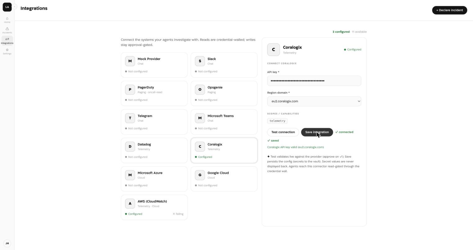Open the Google Cloud card title
The width and height of the screenshot is (473, 250).
tap(218, 173)
